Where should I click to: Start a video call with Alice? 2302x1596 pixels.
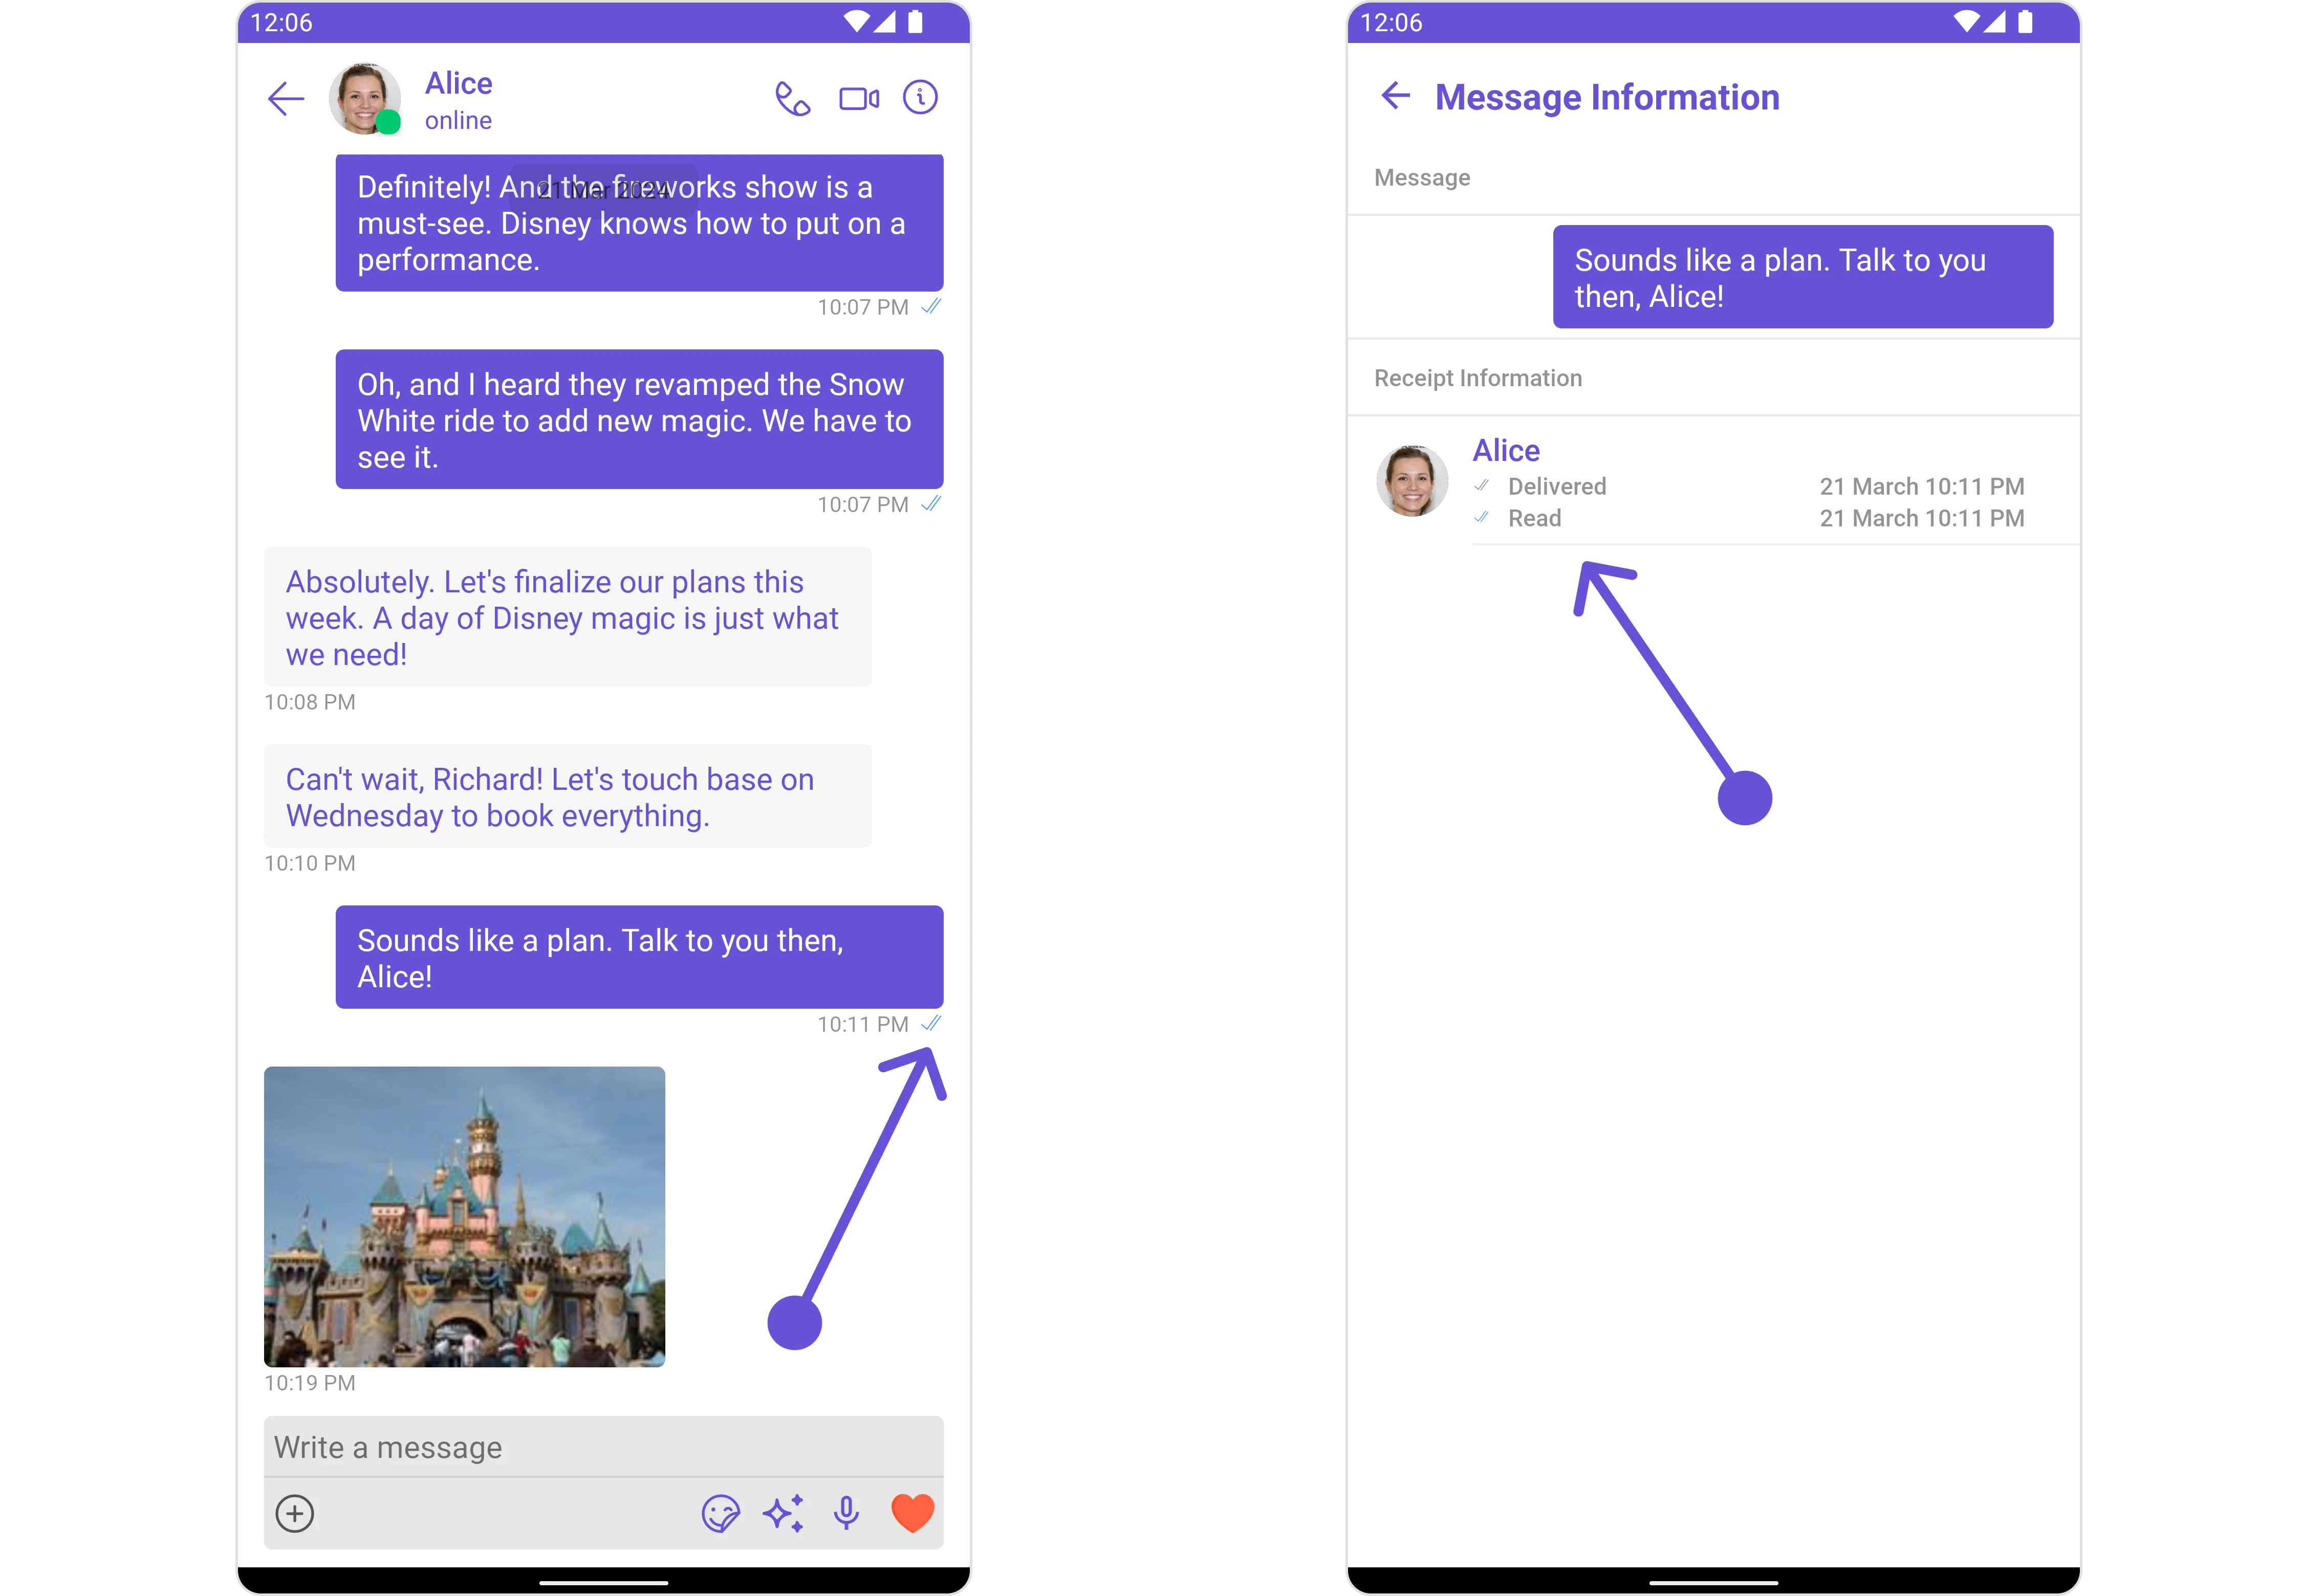[858, 99]
